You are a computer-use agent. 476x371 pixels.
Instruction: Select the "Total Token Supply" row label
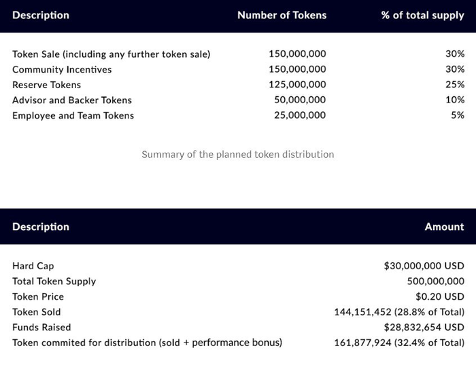[x=54, y=281]
